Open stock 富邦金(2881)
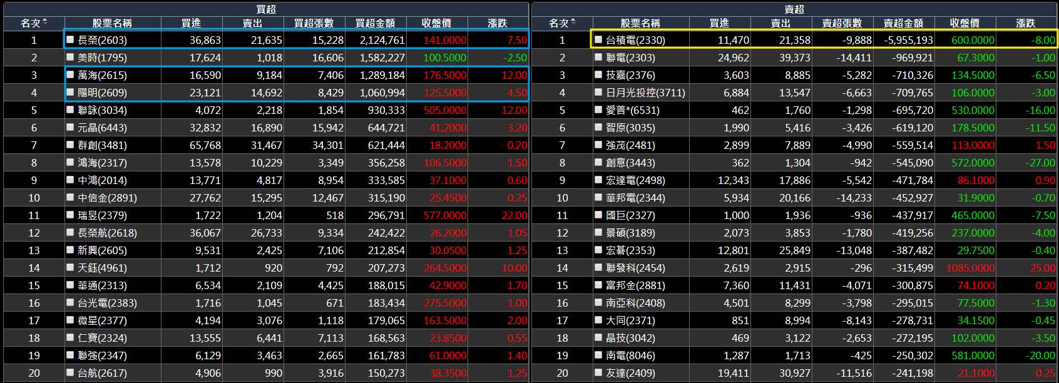The width and height of the screenshot is (1059, 383). [635, 285]
